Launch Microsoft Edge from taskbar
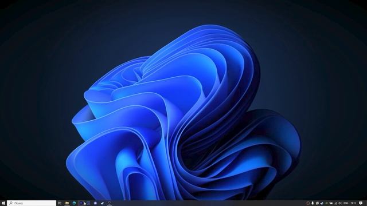 74,203
